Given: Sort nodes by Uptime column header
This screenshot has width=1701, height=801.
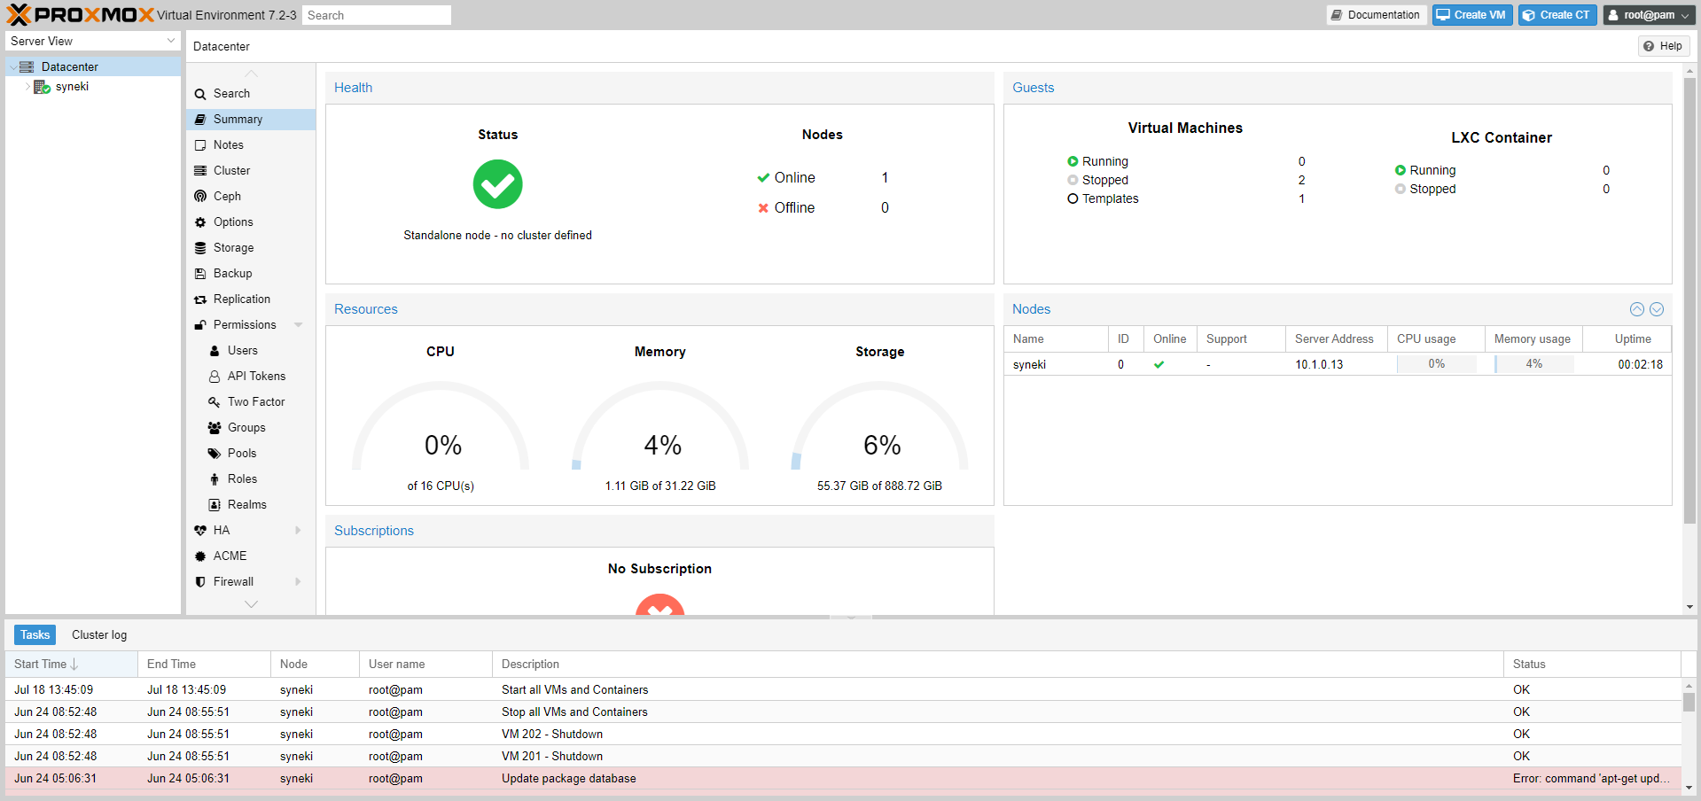Looking at the screenshot, I should click(x=1627, y=339).
